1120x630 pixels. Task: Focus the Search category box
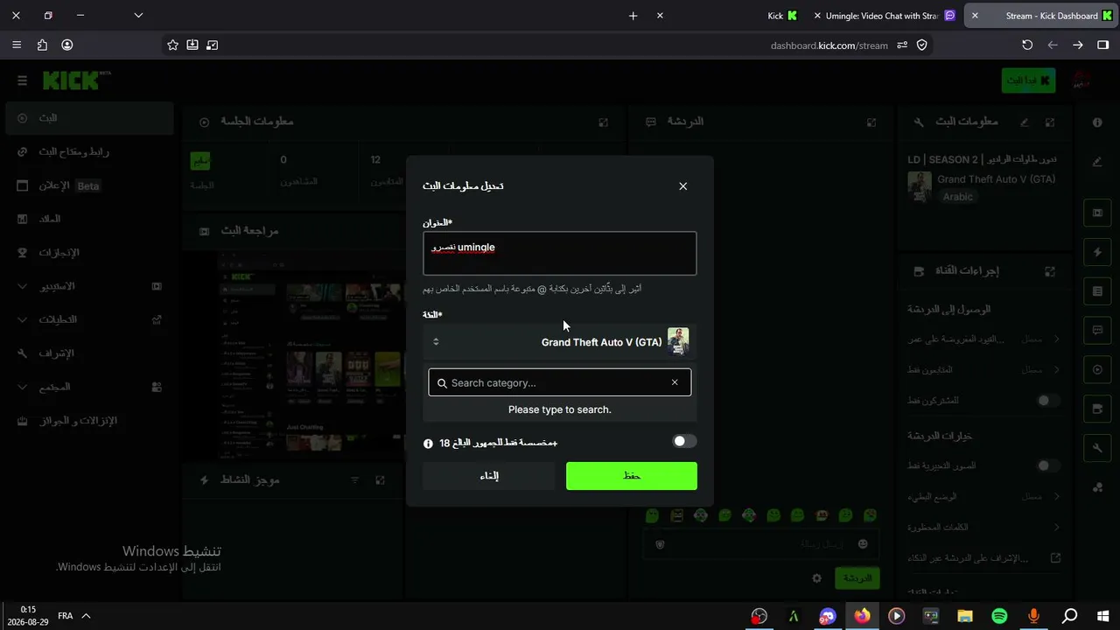click(x=560, y=382)
